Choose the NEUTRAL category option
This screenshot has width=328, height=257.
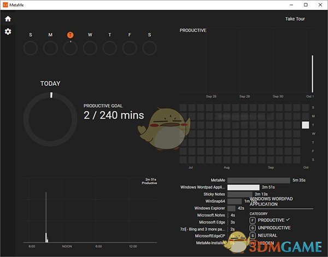(263, 236)
